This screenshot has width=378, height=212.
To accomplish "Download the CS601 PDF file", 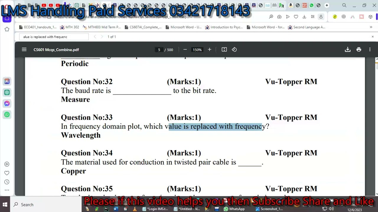I will (x=348, y=49).
